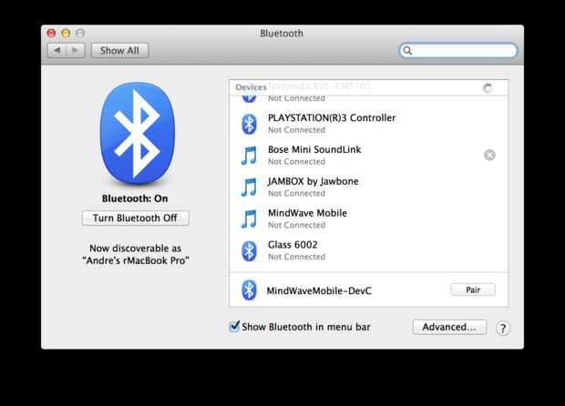Viewport: 565px width, 406px height.
Task: Select the MindWaveMobile-DevC device name
Action: tap(319, 290)
